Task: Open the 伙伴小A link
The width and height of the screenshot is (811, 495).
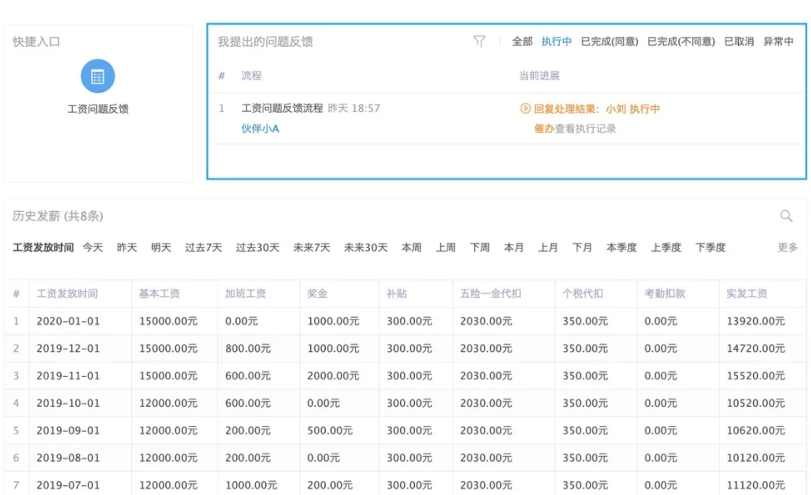Action: (x=260, y=129)
